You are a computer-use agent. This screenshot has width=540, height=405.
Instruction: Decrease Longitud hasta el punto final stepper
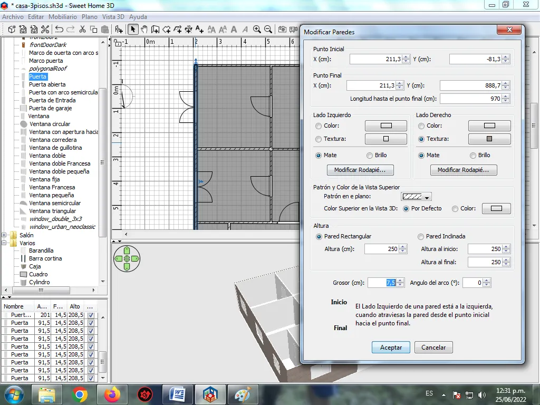pyautogui.click(x=506, y=101)
